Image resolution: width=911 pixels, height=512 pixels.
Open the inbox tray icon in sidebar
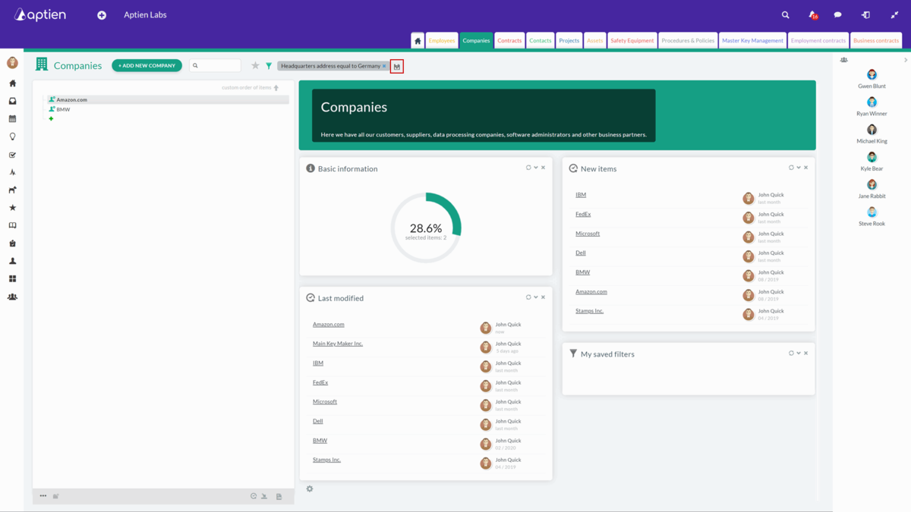pyautogui.click(x=12, y=101)
